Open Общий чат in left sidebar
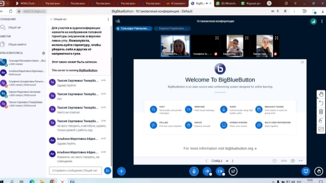This screenshot has width=326, height=183. click(15, 28)
